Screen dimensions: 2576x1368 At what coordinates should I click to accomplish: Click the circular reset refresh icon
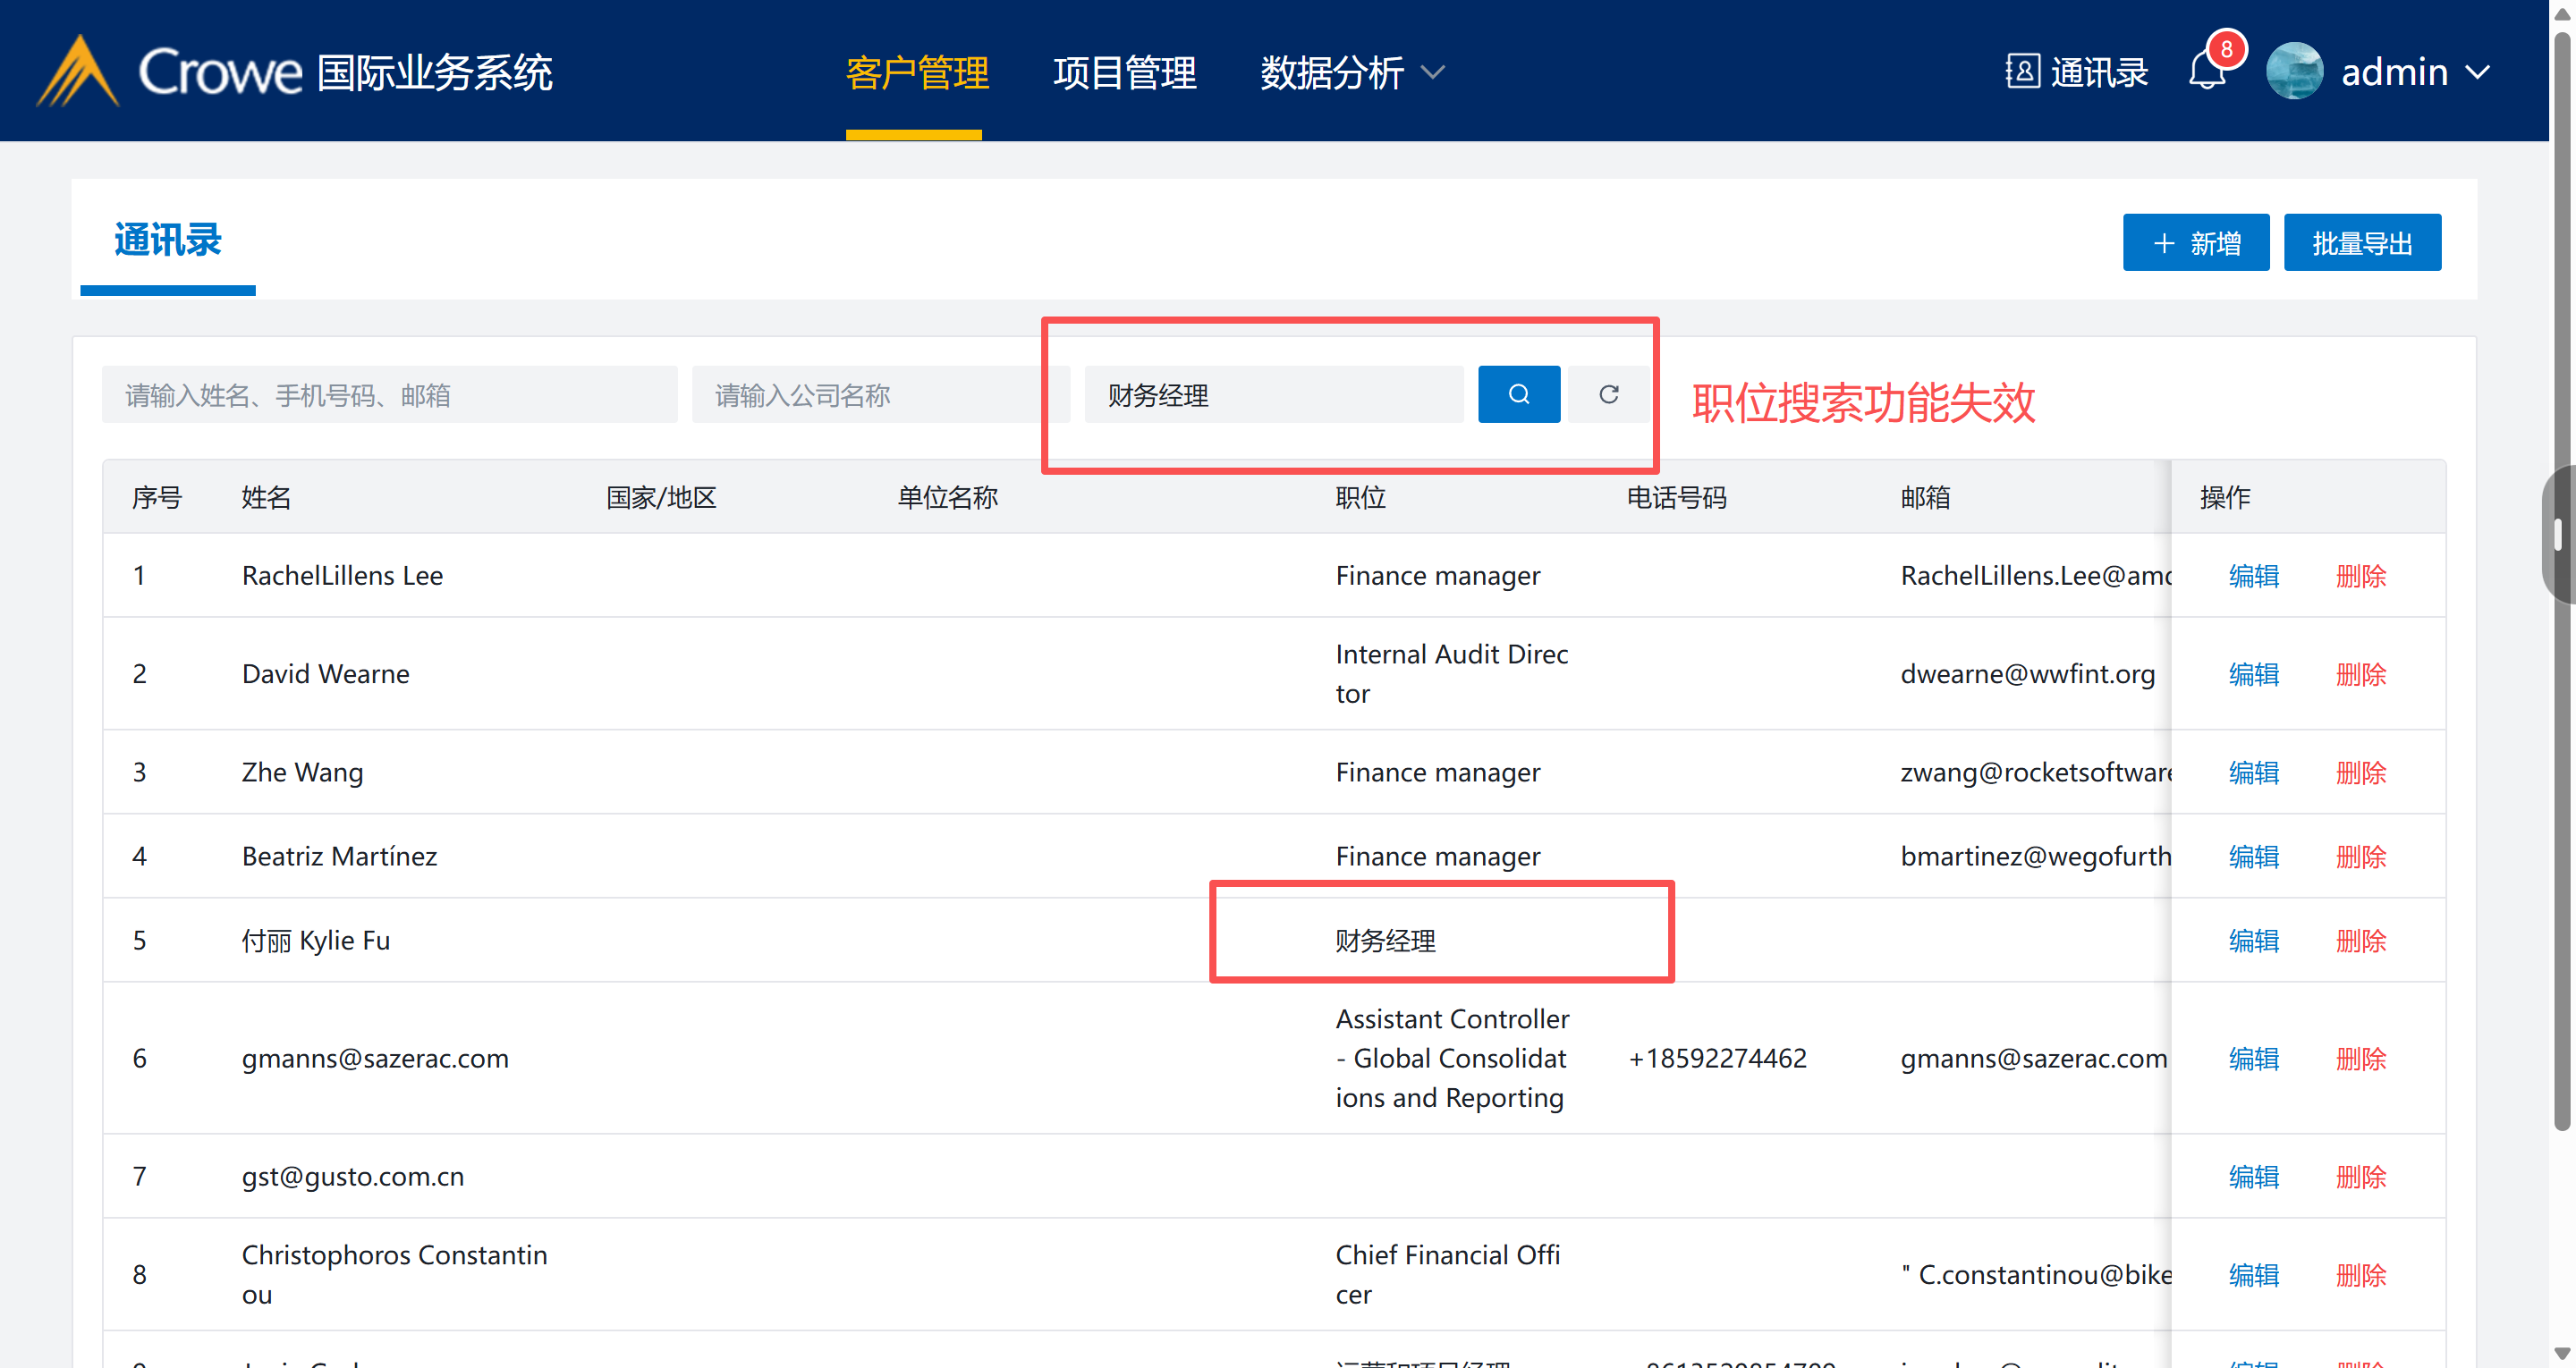pyautogui.click(x=1608, y=394)
